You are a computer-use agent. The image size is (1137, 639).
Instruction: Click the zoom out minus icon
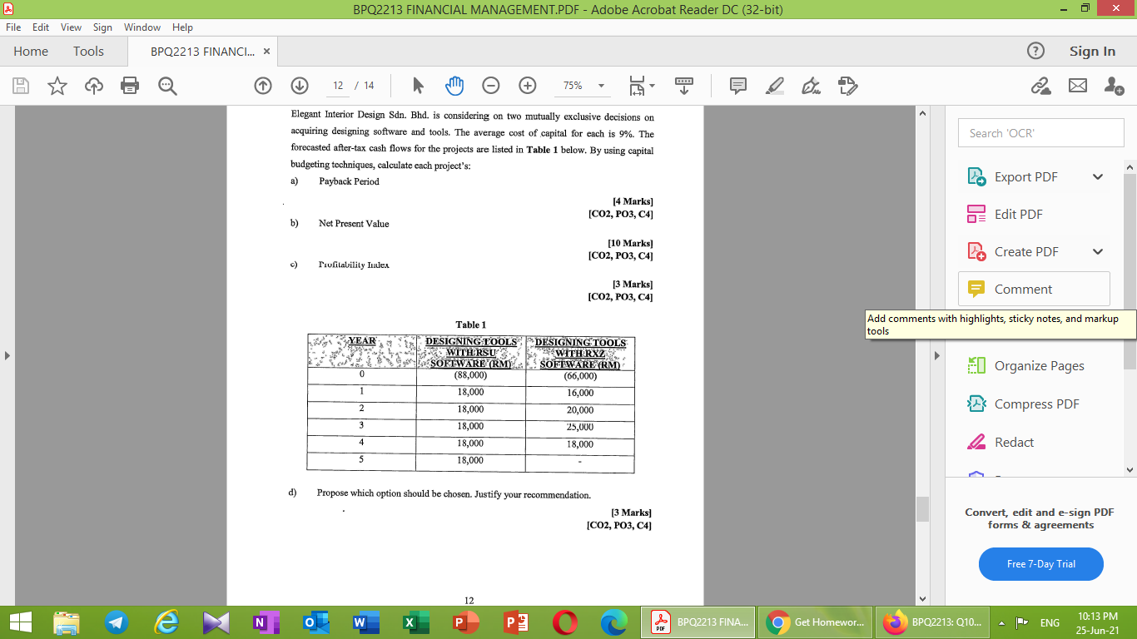point(490,86)
